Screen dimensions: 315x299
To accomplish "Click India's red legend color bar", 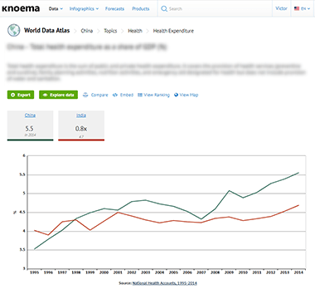I will (81, 140).
